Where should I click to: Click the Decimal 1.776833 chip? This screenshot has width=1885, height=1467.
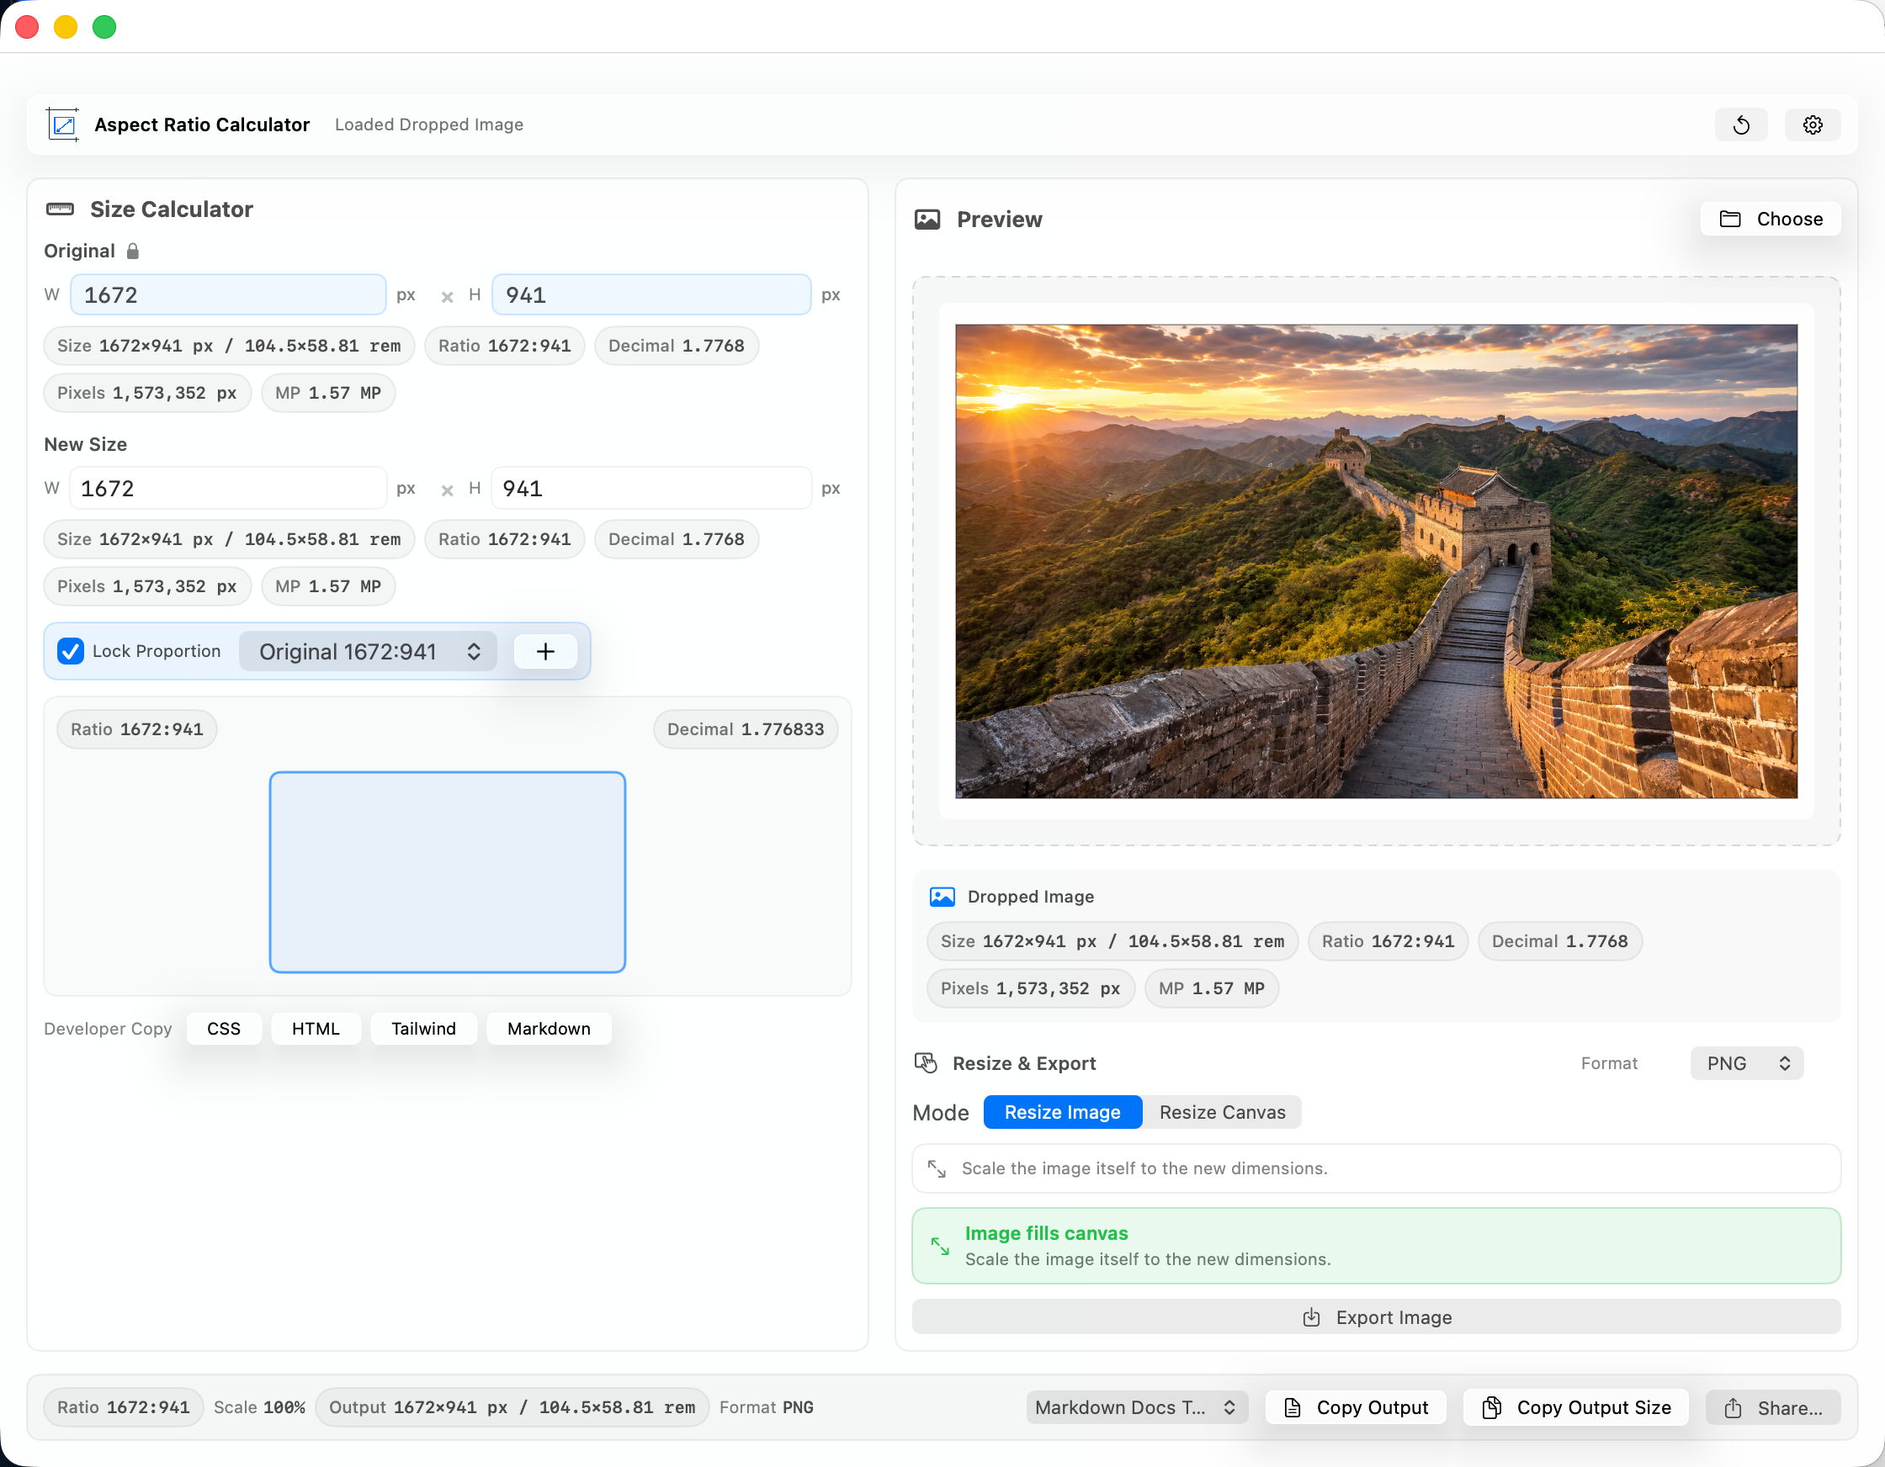point(746,729)
